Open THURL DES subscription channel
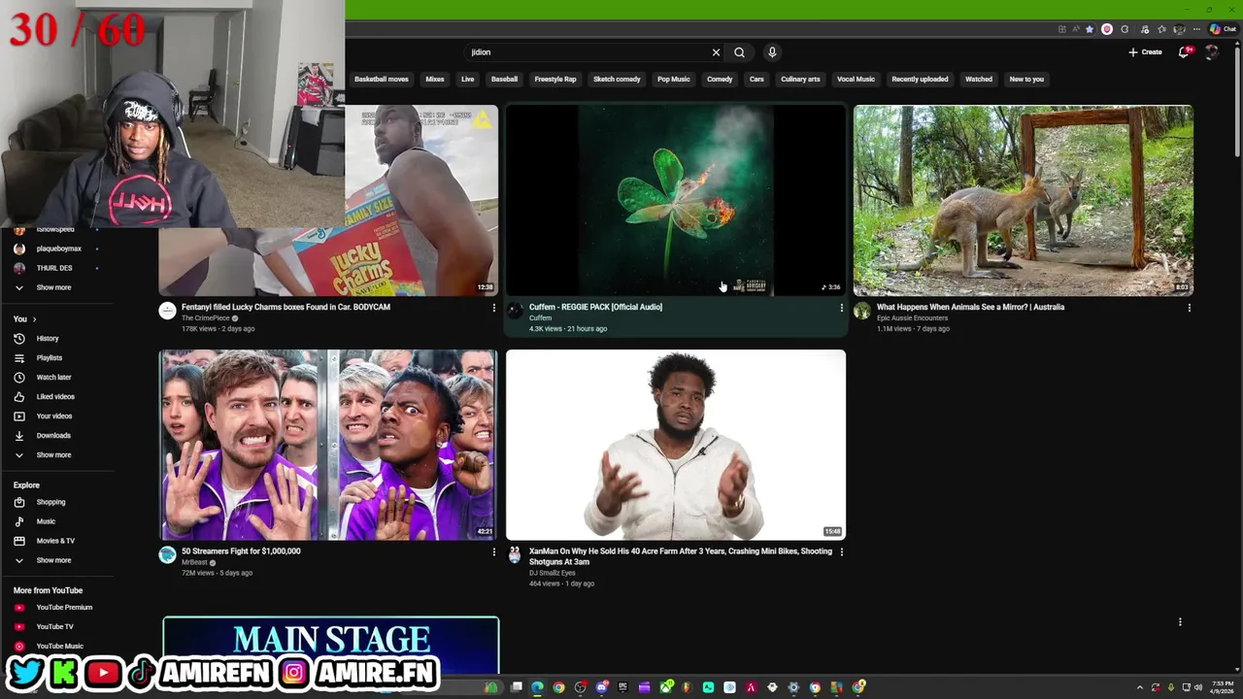 point(53,268)
